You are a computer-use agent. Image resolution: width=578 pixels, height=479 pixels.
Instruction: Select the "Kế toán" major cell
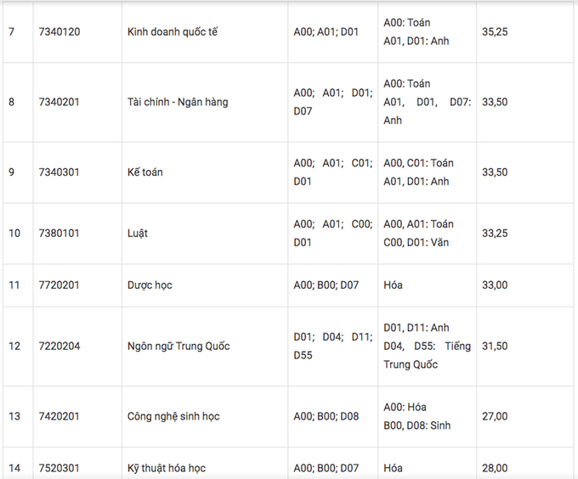(145, 172)
